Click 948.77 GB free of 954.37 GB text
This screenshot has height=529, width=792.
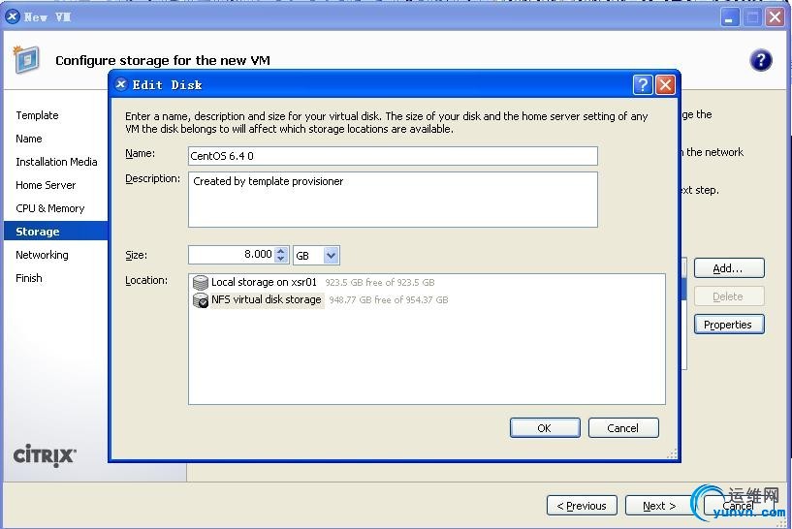pyautogui.click(x=389, y=299)
